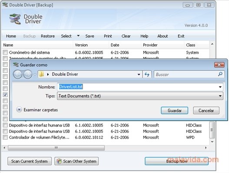Viewport: 229px width, 173px height.
Task: Click the shield icon on Scan Other System
Action: 59,161
